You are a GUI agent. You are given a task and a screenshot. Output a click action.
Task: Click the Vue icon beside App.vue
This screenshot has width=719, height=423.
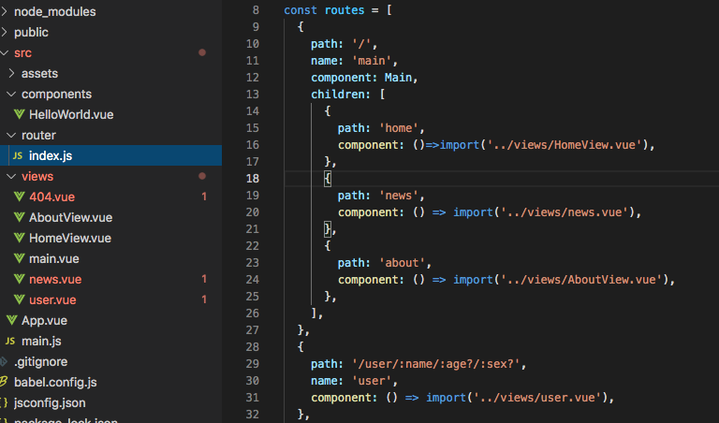pos(12,320)
